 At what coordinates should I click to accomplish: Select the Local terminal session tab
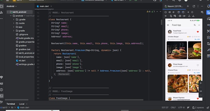[22, 104]
